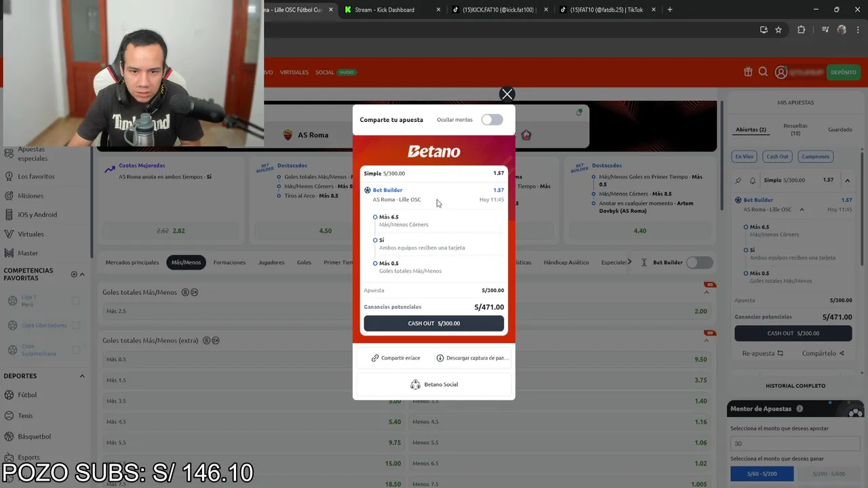Click the bell notification icon on the bet
The height and width of the screenshot is (488, 868).
tap(752, 180)
